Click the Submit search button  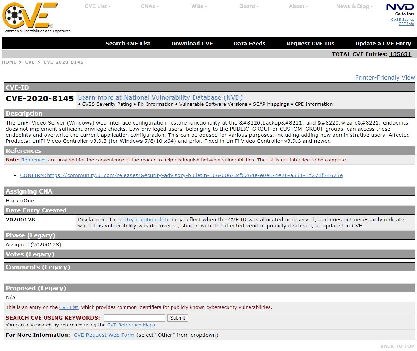click(x=177, y=318)
